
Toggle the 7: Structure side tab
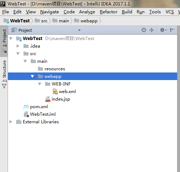click(4, 74)
